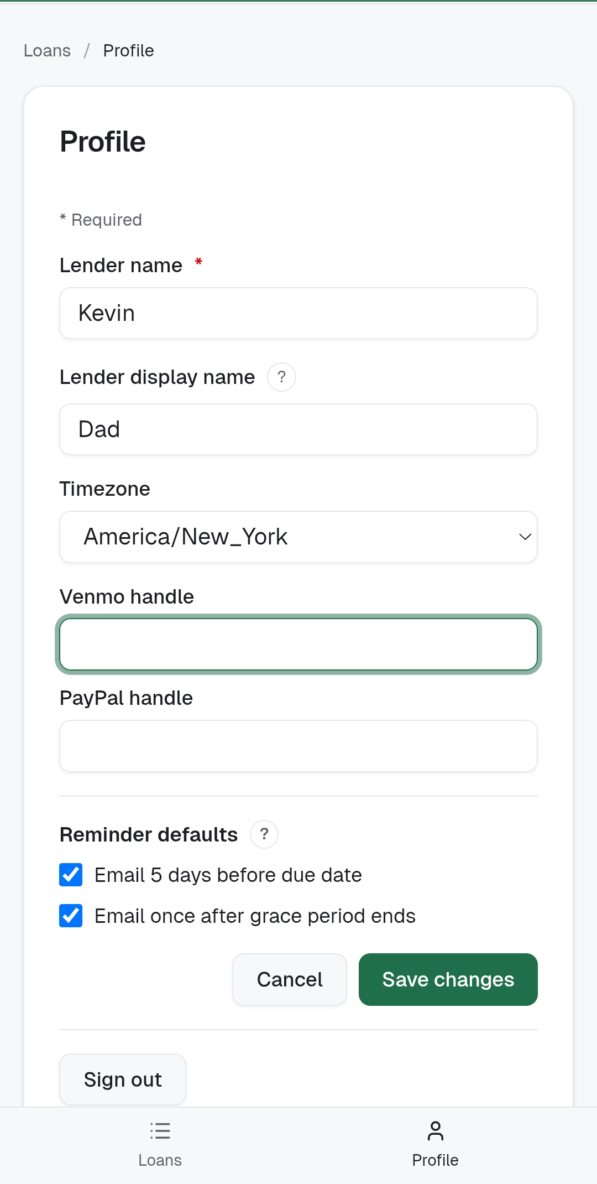
Task: Select the Profile breadcrumb item
Action: 128,50
